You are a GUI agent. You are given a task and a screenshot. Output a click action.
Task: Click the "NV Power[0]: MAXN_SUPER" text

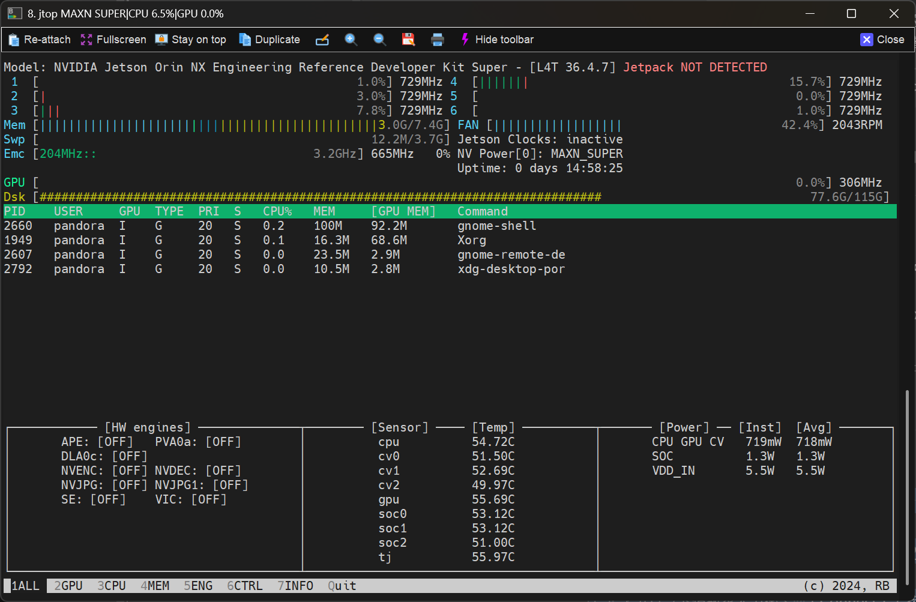click(x=540, y=154)
